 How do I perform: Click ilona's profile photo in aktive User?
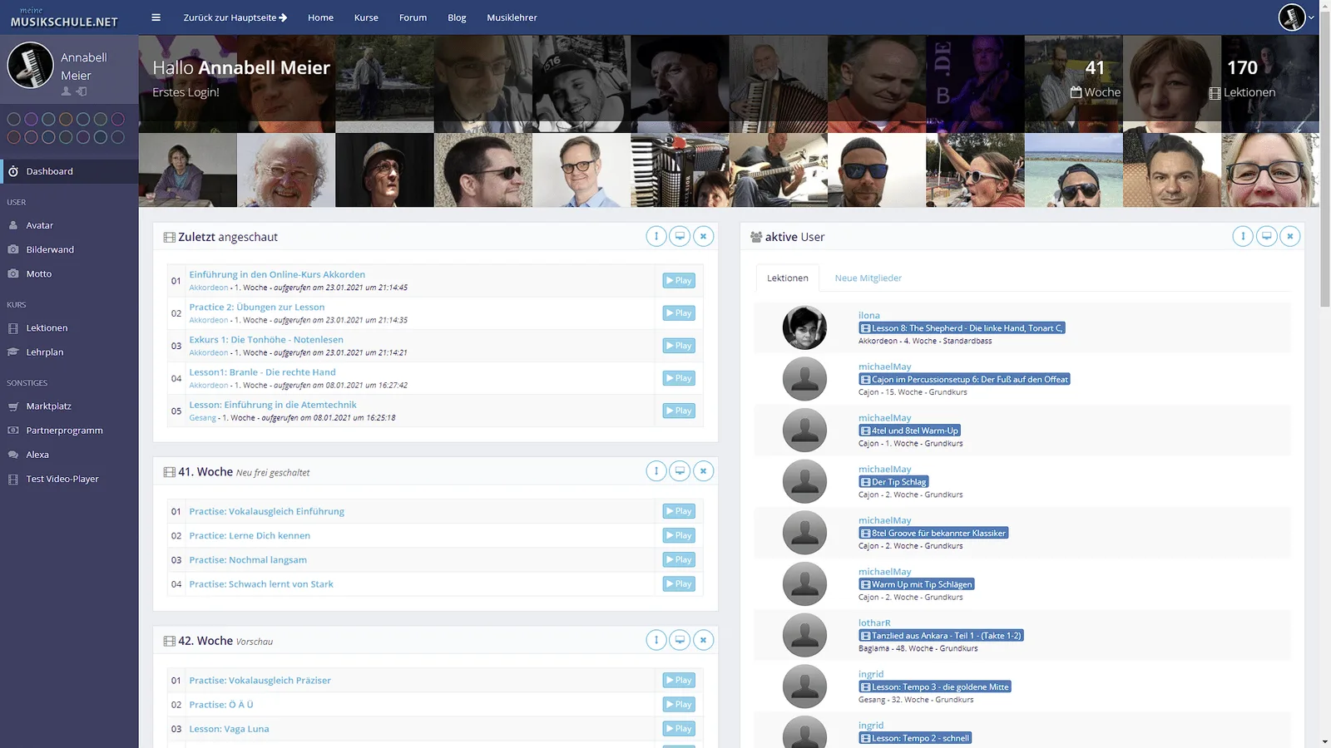coord(804,327)
